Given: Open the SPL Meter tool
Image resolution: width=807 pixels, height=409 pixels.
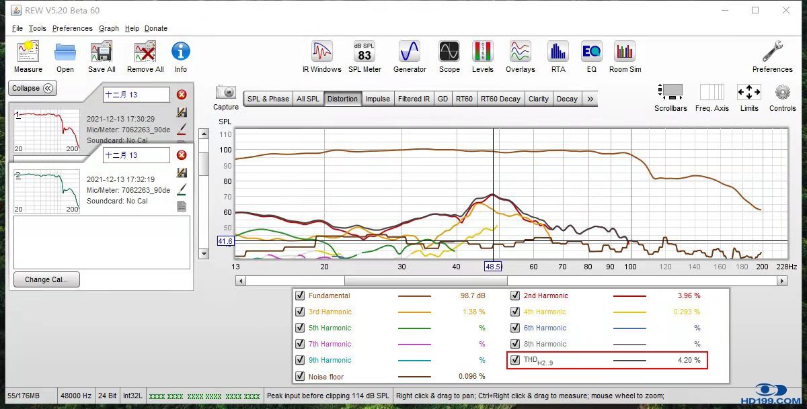Looking at the screenshot, I should pos(364,52).
